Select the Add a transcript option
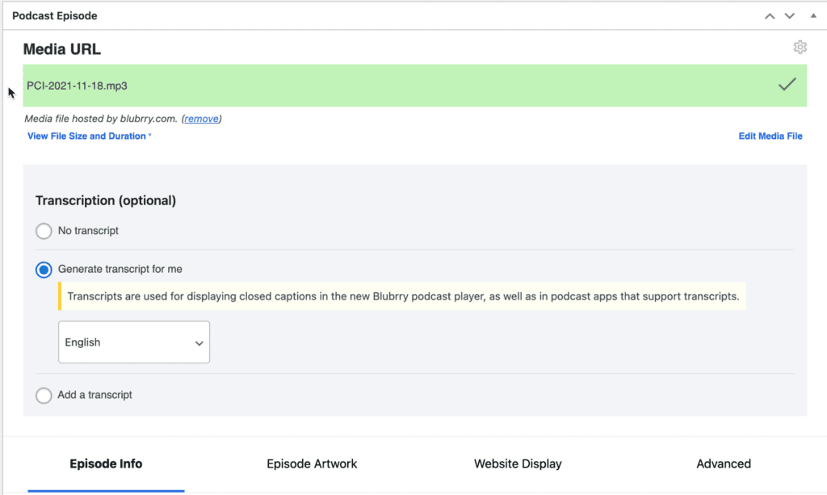This screenshot has height=495, width=827. 44,395
